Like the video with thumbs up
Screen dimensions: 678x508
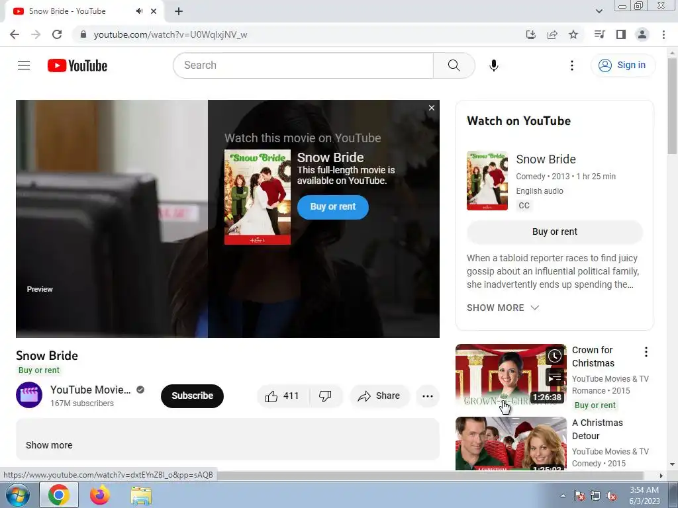click(283, 396)
